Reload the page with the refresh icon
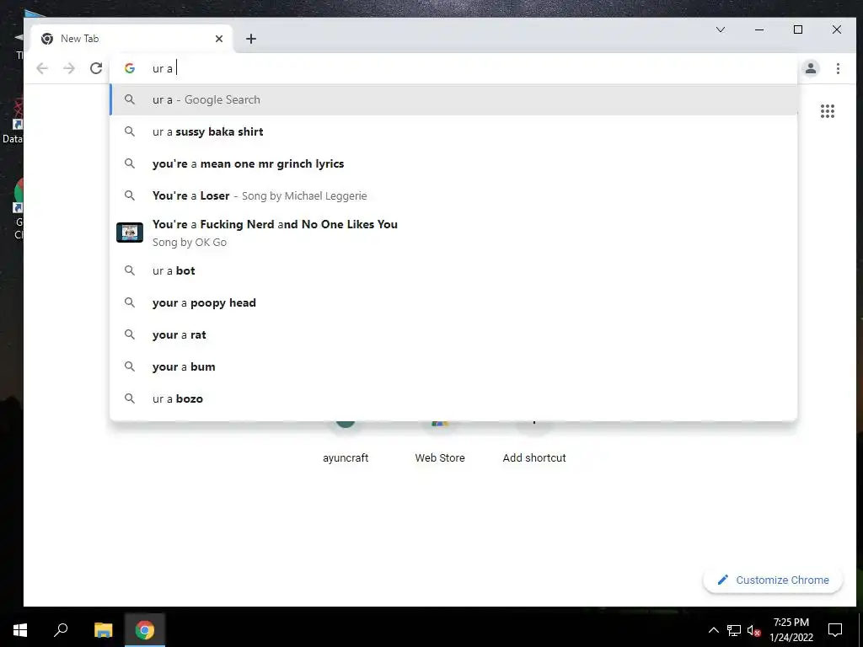 click(x=96, y=68)
